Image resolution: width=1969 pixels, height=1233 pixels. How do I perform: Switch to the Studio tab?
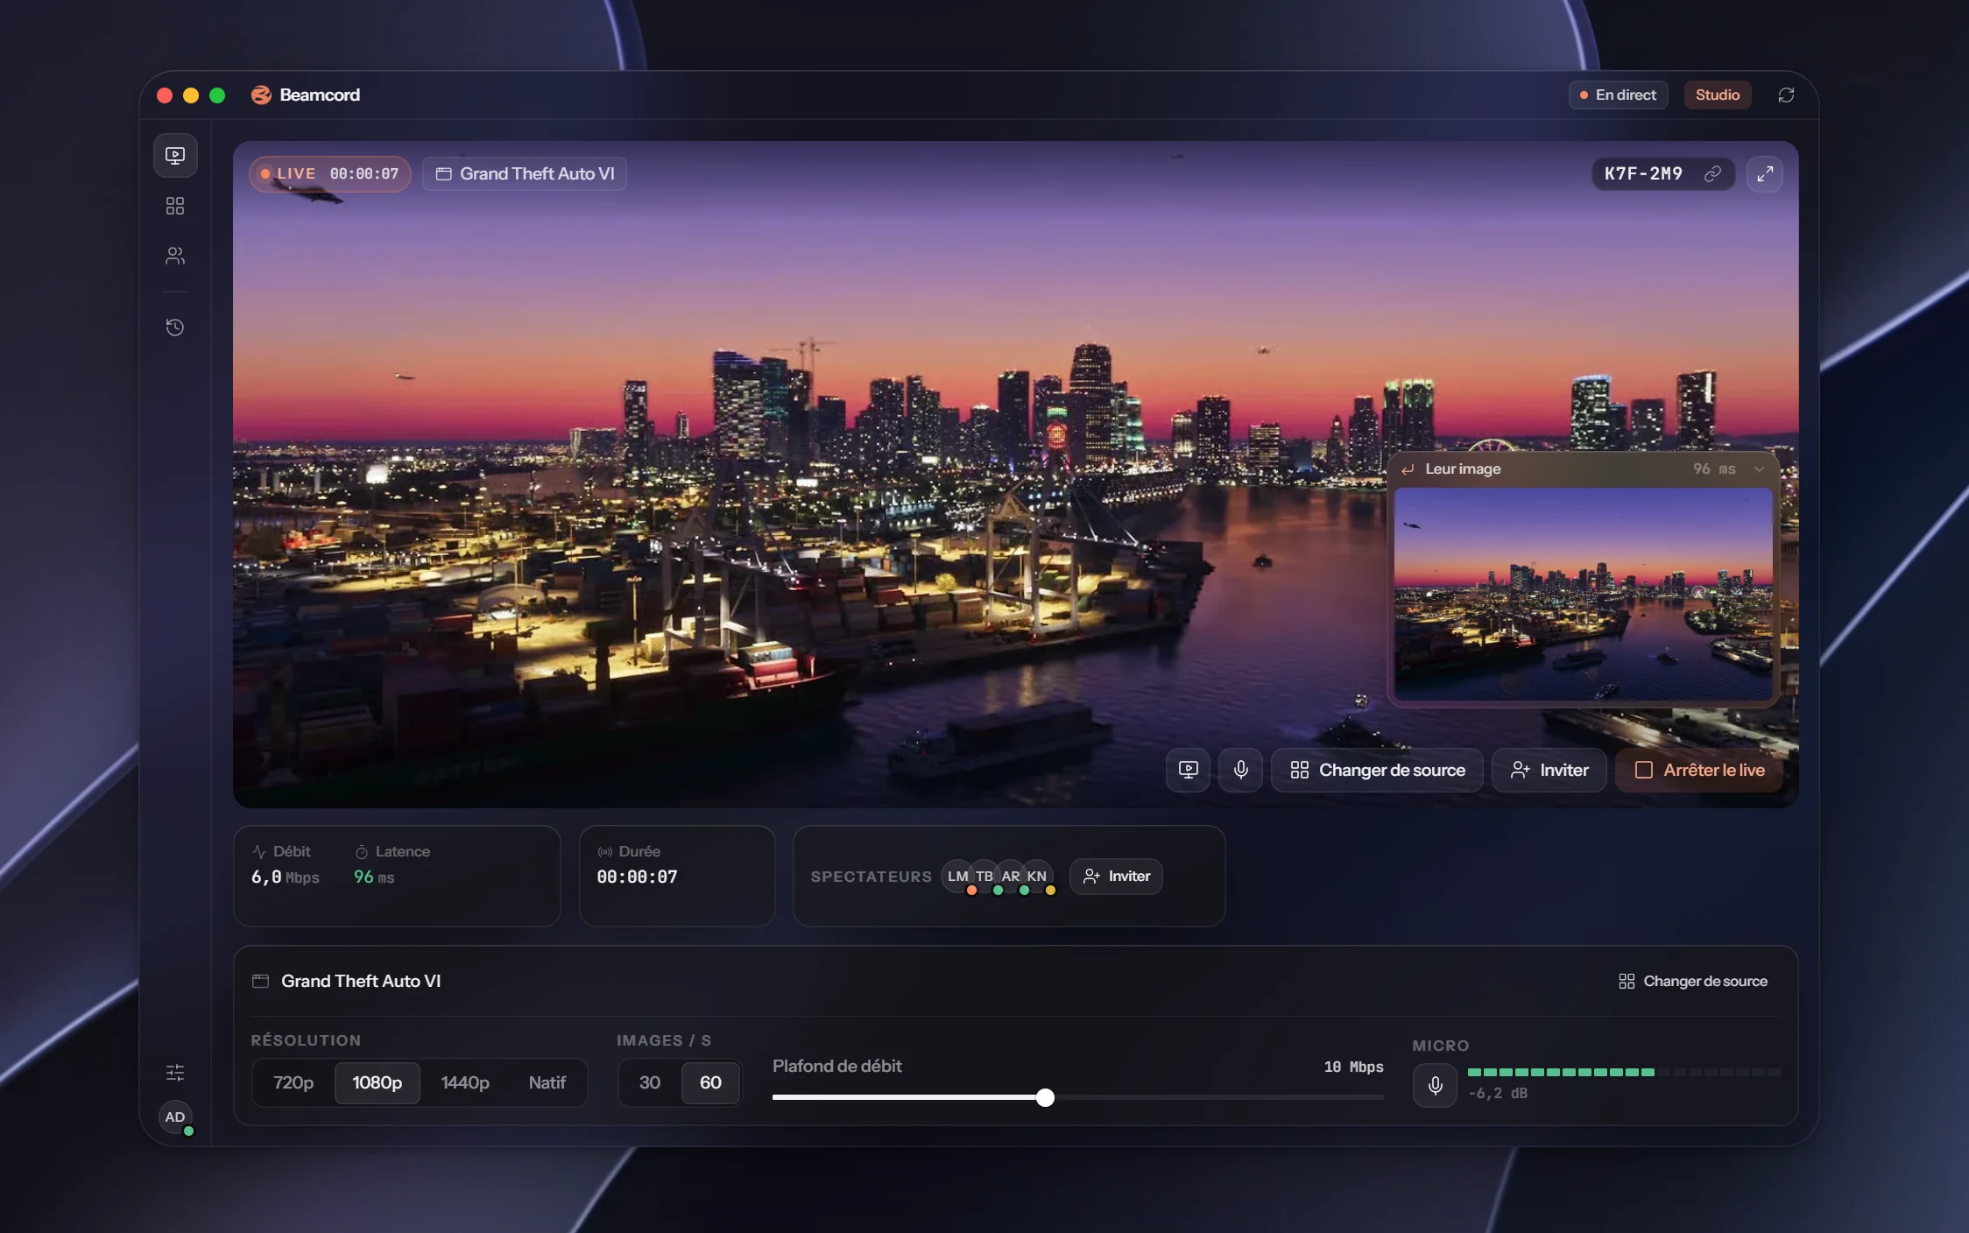(1717, 95)
